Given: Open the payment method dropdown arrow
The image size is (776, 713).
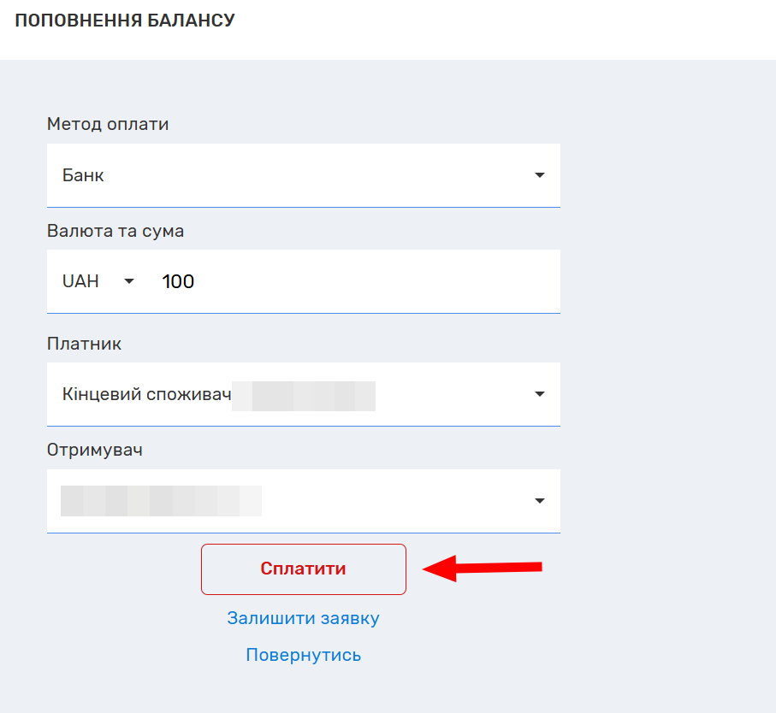Looking at the screenshot, I should (539, 175).
